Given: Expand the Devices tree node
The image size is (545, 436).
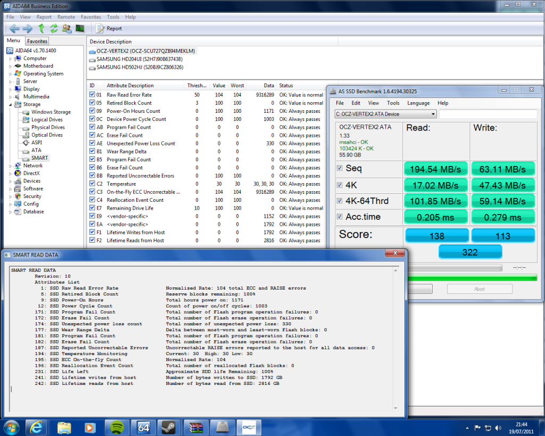Looking at the screenshot, I should coord(10,181).
